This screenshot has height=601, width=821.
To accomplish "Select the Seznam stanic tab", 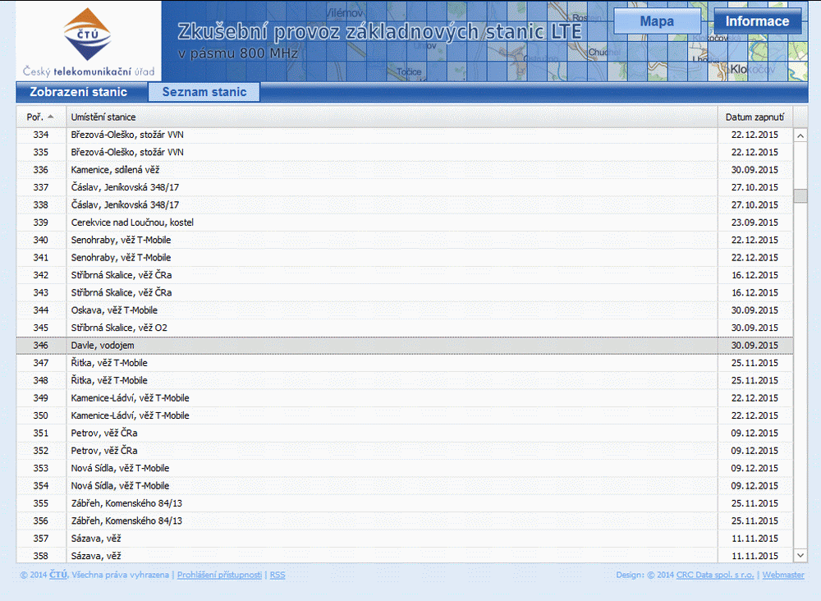I will click(204, 92).
